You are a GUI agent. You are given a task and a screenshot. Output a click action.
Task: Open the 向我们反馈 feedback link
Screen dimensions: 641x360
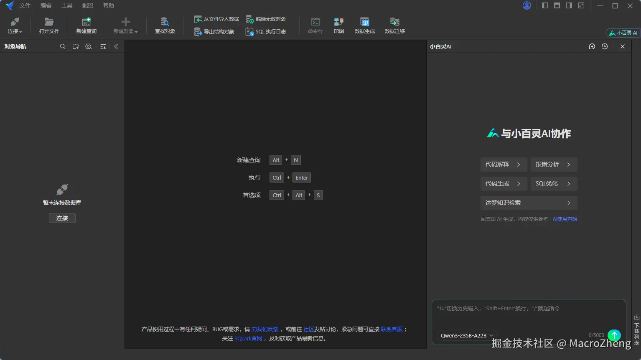click(x=265, y=329)
